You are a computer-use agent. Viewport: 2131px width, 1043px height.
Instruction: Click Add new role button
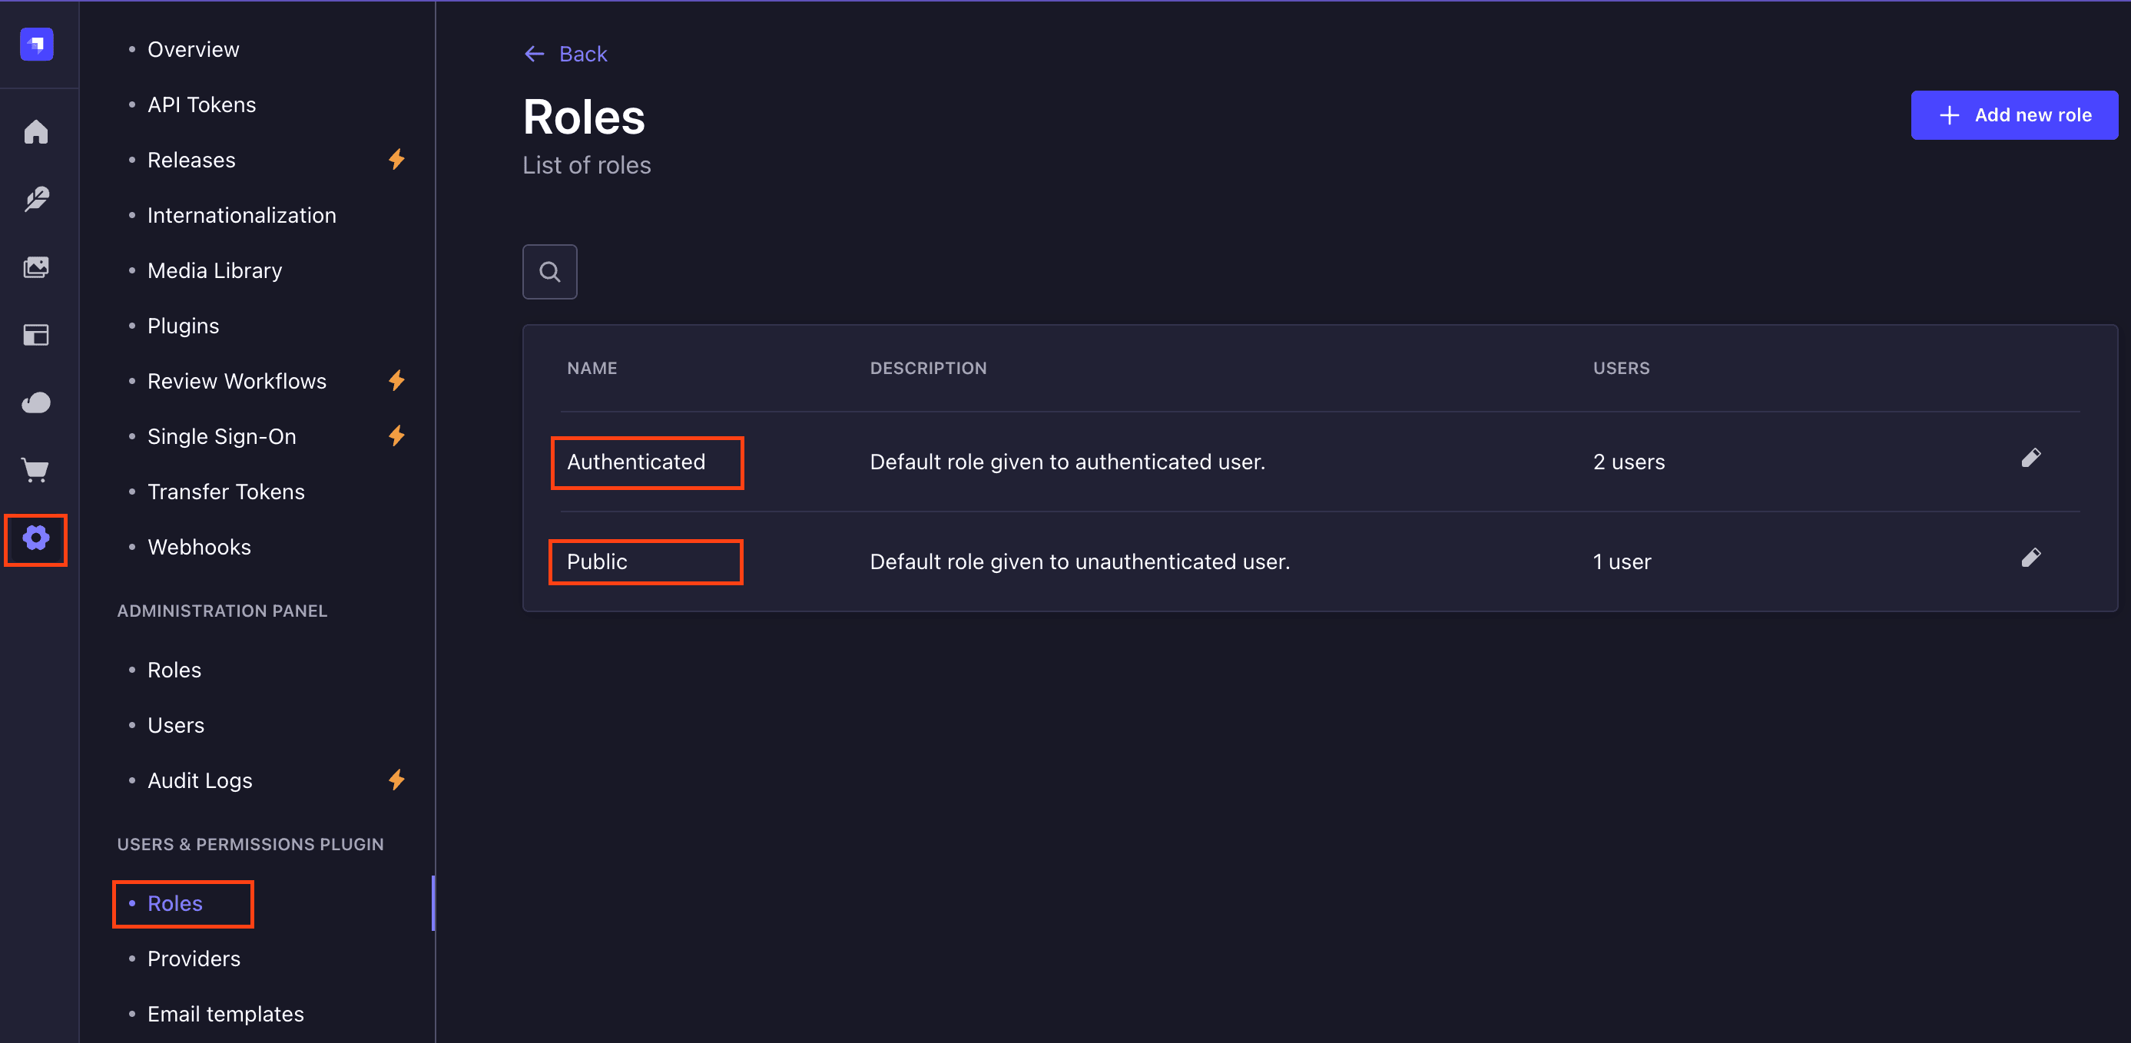2013,115
